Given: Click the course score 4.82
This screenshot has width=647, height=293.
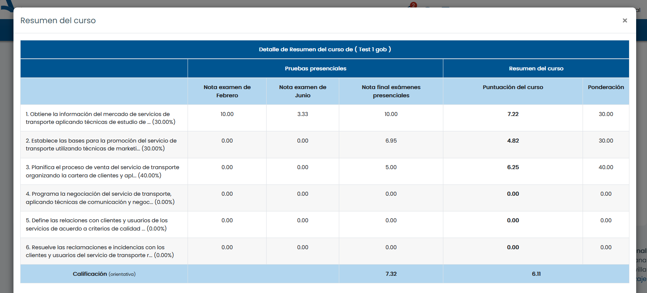Looking at the screenshot, I should (x=513, y=141).
